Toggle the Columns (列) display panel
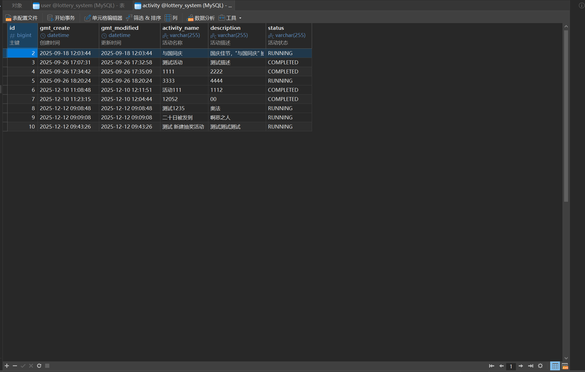 click(171, 18)
